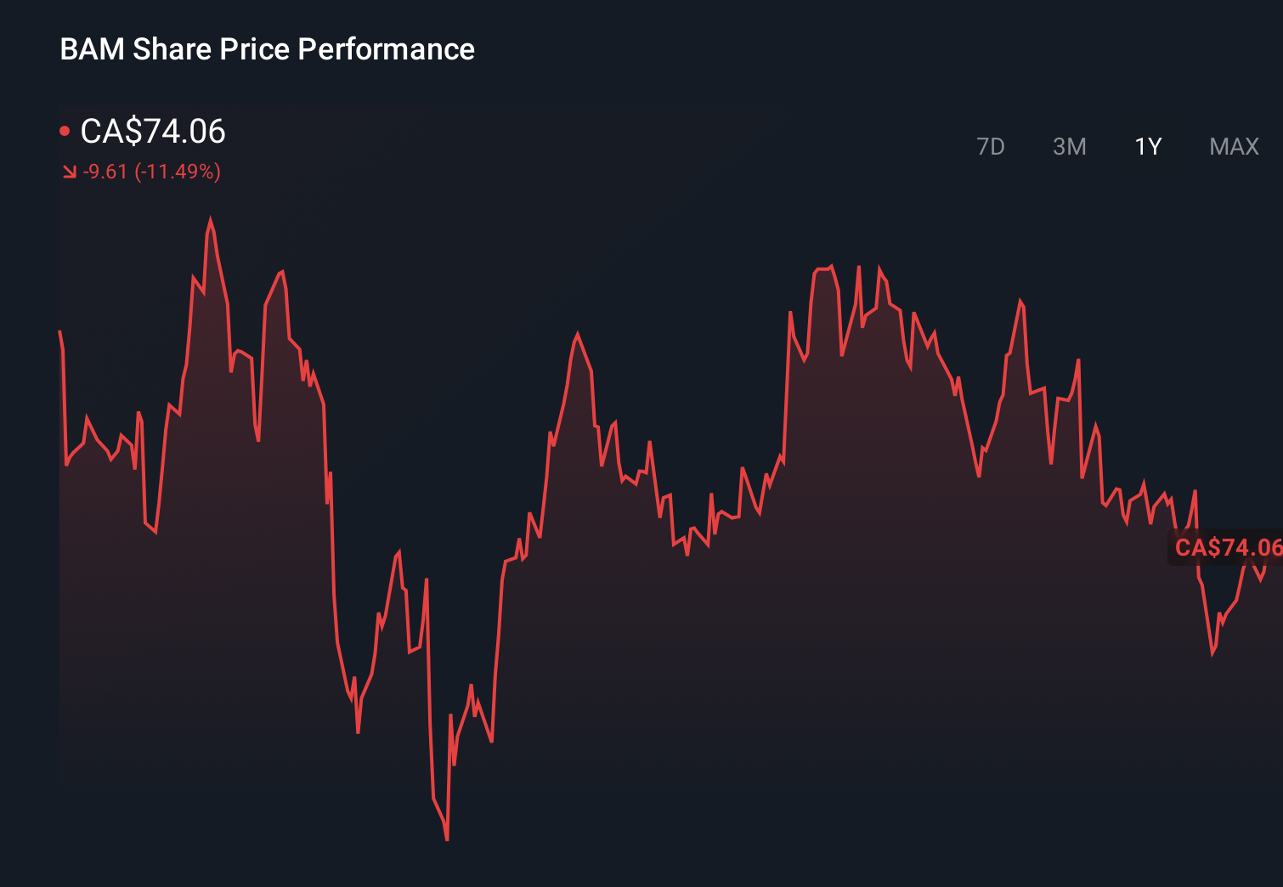The width and height of the screenshot is (1283, 887).
Task: Click the lowest dip of the chart line
Action: pos(446,839)
